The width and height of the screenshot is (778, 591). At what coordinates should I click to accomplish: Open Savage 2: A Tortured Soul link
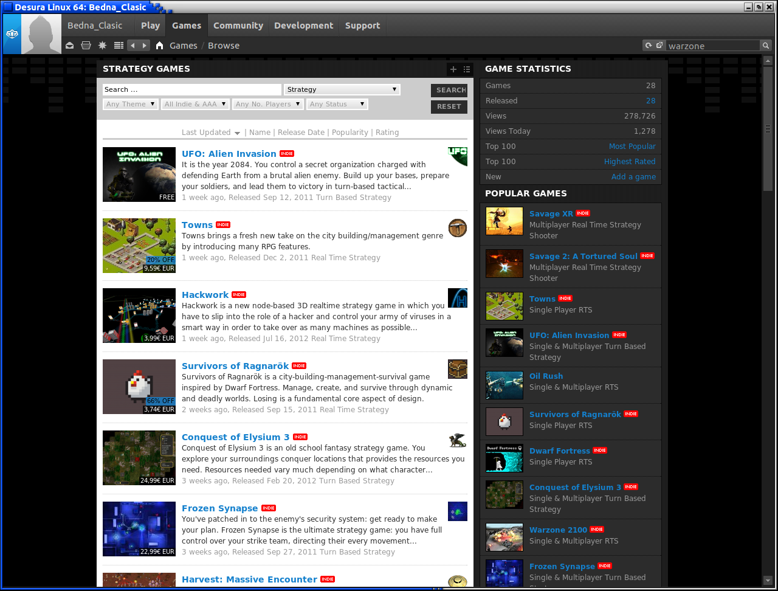click(583, 256)
